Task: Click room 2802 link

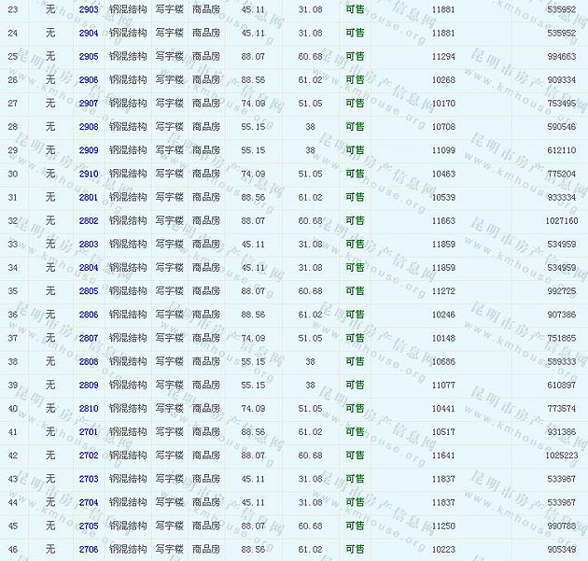Action: (x=89, y=220)
